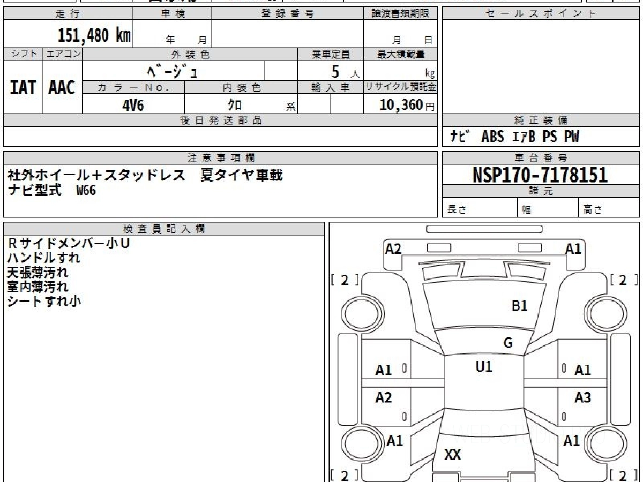This screenshot has height=482, width=643.
Task: Click the 譲渡書類期限 header
Action: tap(400, 14)
